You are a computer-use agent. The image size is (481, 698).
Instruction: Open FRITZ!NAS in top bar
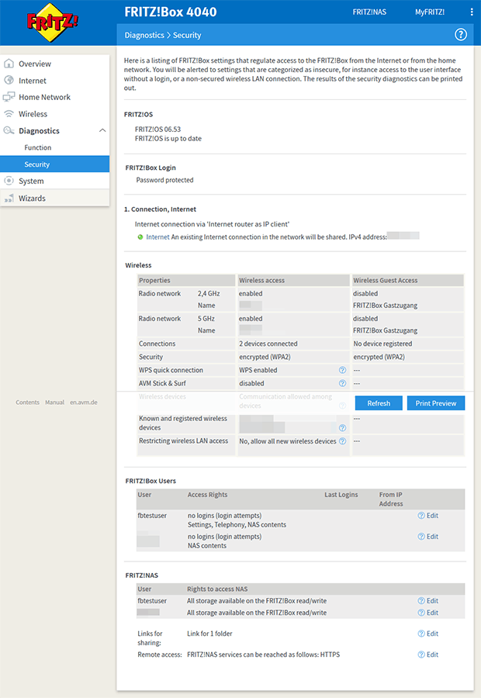coord(369,12)
